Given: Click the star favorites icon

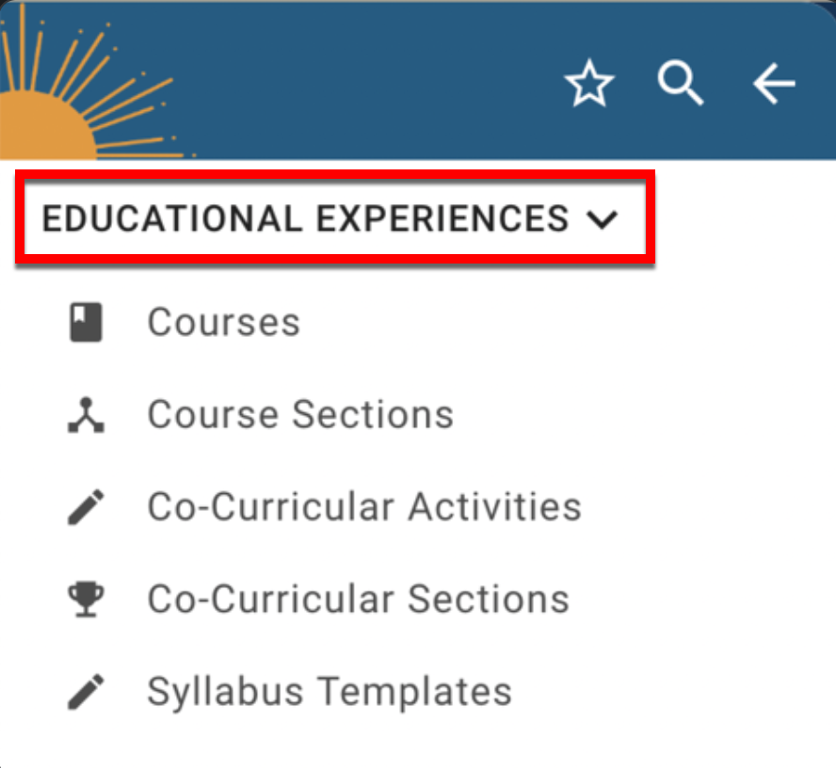Looking at the screenshot, I should click(x=589, y=87).
